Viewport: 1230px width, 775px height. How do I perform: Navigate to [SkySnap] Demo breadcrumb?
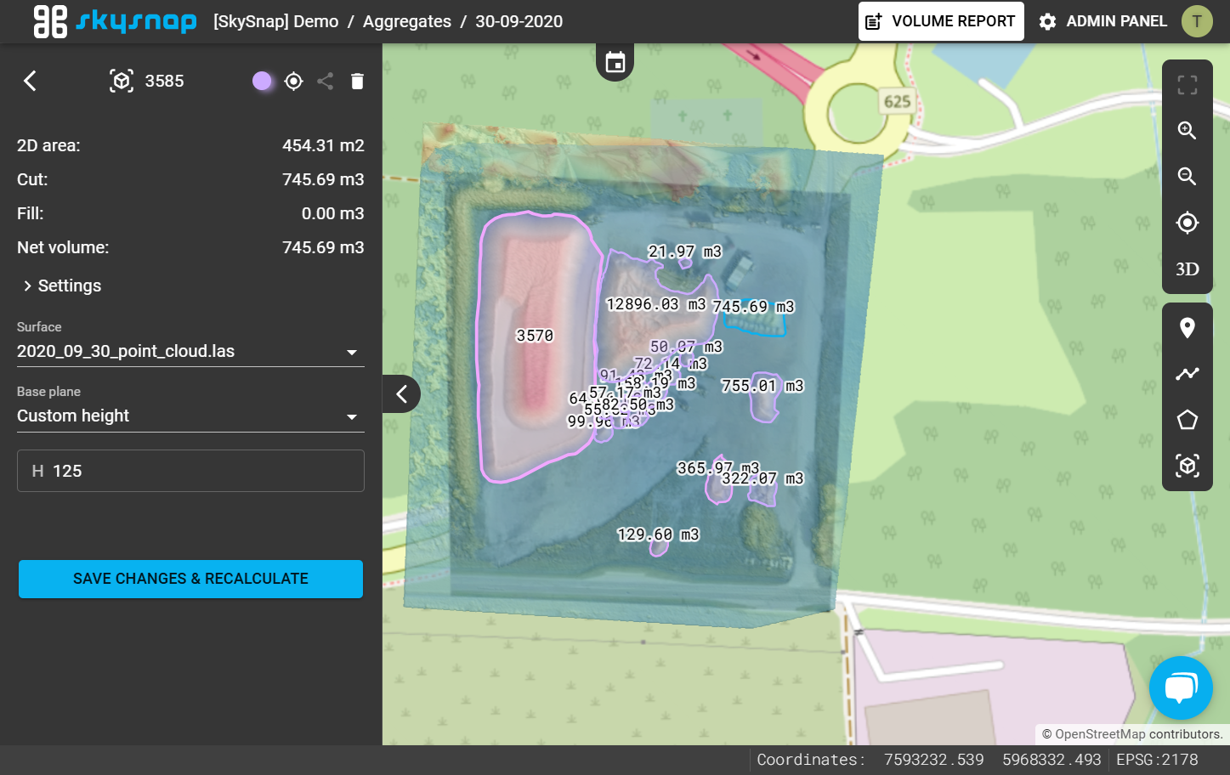[x=276, y=21]
